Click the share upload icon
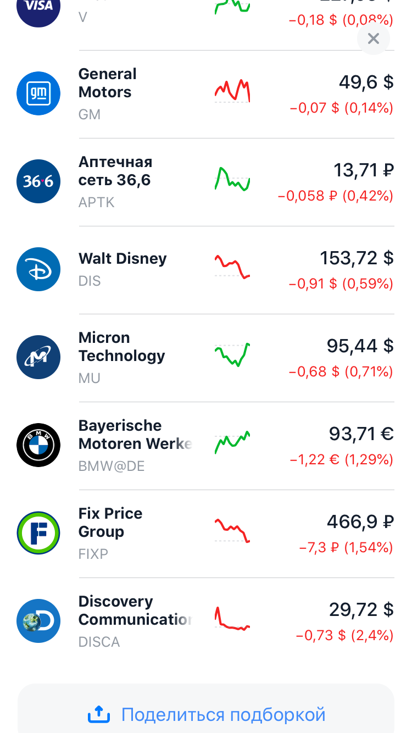The image size is (412, 733). 99,714
